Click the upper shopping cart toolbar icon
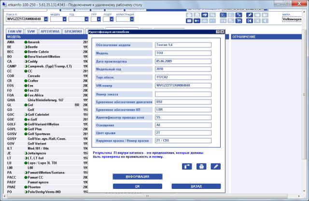 click(239, 15)
